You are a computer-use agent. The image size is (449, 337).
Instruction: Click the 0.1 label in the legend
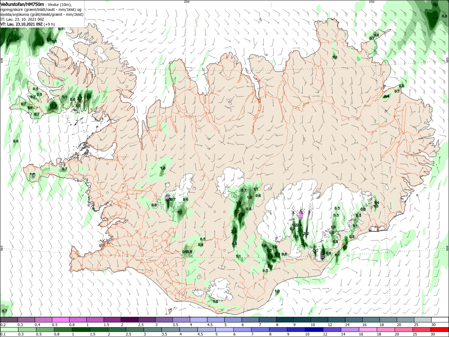click(x=3, y=335)
